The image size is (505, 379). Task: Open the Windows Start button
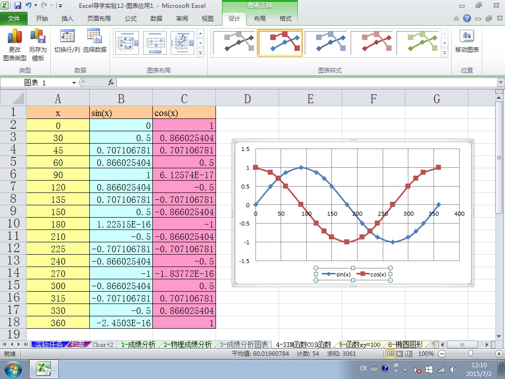pos(13,369)
